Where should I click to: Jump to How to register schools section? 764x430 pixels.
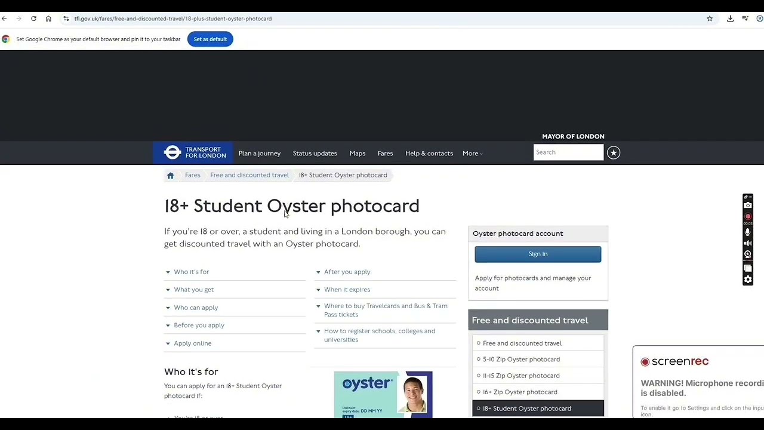point(380,335)
